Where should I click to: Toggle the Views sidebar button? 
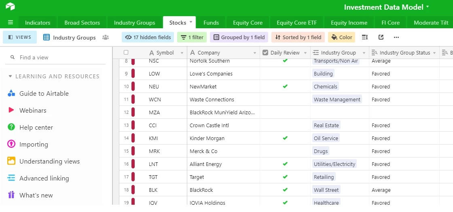pos(20,37)
